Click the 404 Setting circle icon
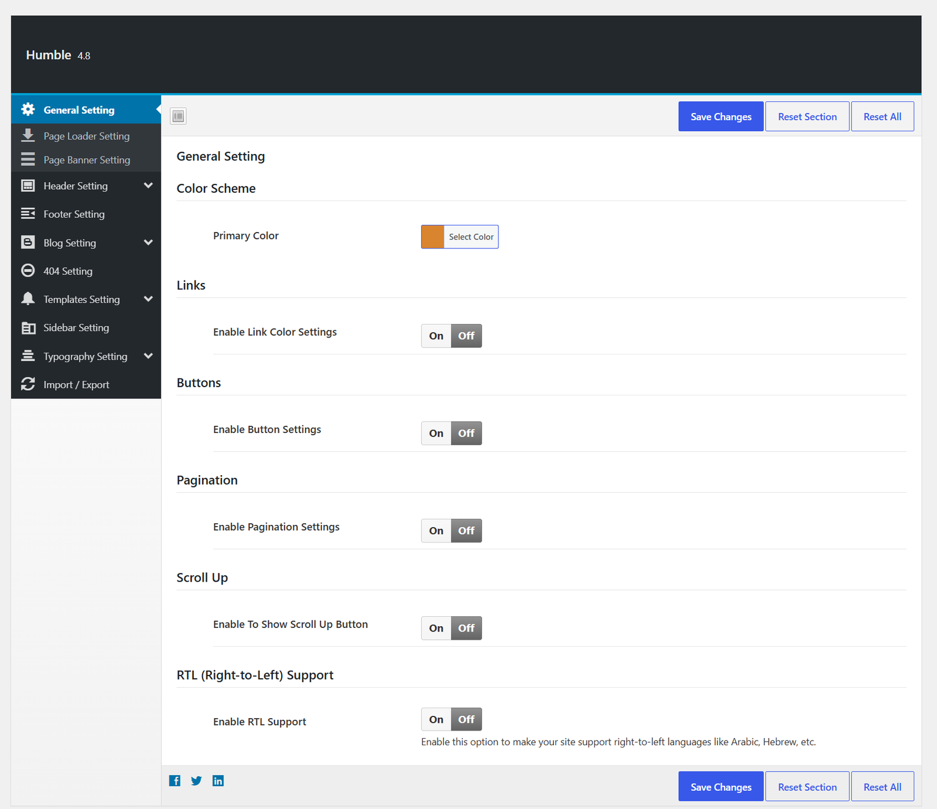The height and width of the screenshot is (809, 937). pyautogui.click(x=28, y=271)
